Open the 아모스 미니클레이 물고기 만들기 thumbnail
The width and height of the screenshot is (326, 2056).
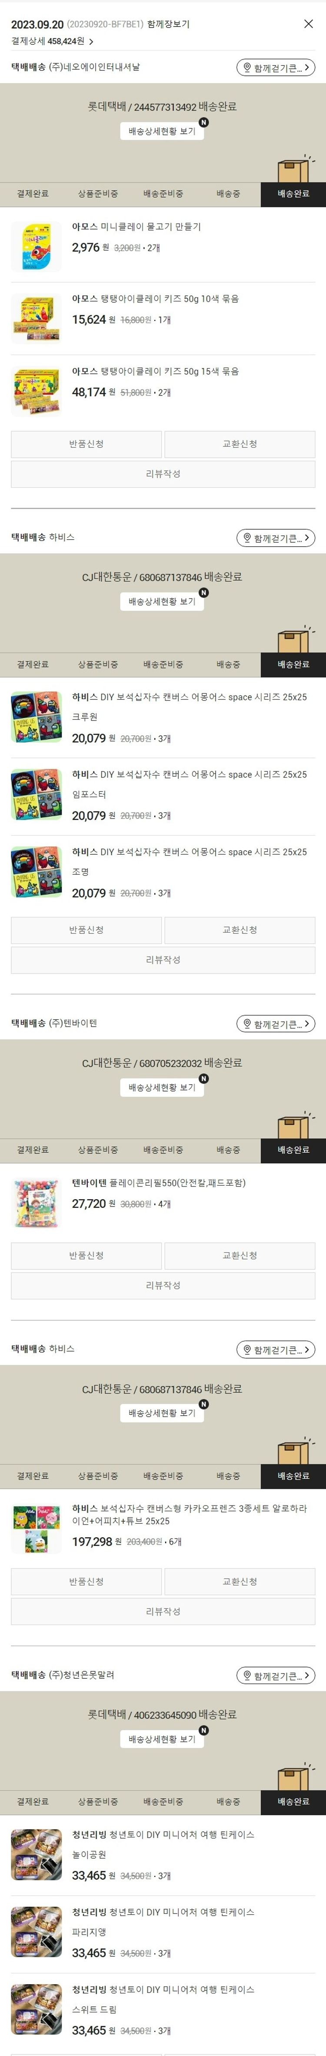[36, 247]
